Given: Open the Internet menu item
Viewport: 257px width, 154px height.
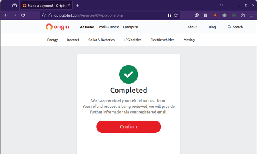Looking at the screenshot, I should [73, 40].
